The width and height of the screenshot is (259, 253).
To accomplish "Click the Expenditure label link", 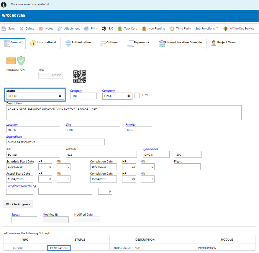I will (14, 137).
